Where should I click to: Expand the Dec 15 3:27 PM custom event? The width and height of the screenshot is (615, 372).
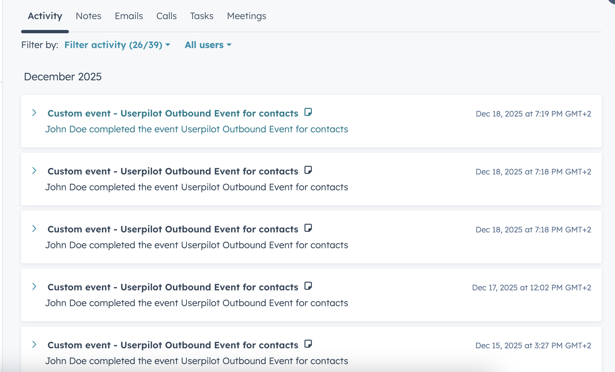pos(34,345)
